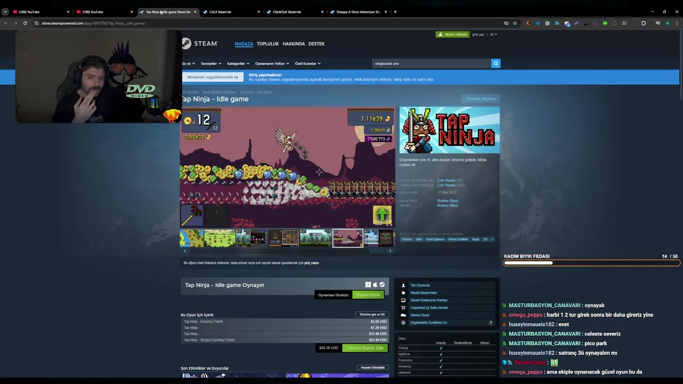Click Tümünü Sepete Ekle button

point(365,348)
